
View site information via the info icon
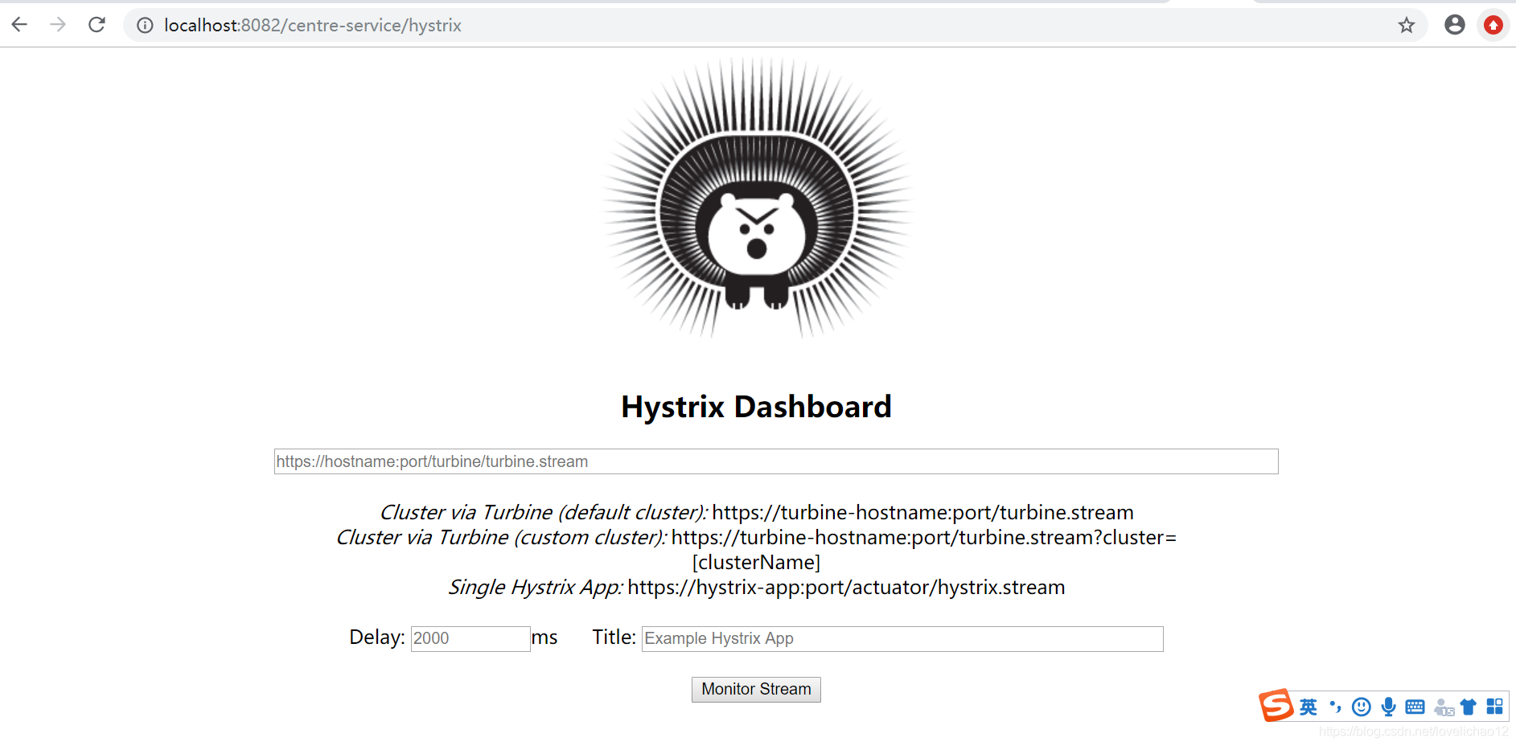click(x=144, y=25)
